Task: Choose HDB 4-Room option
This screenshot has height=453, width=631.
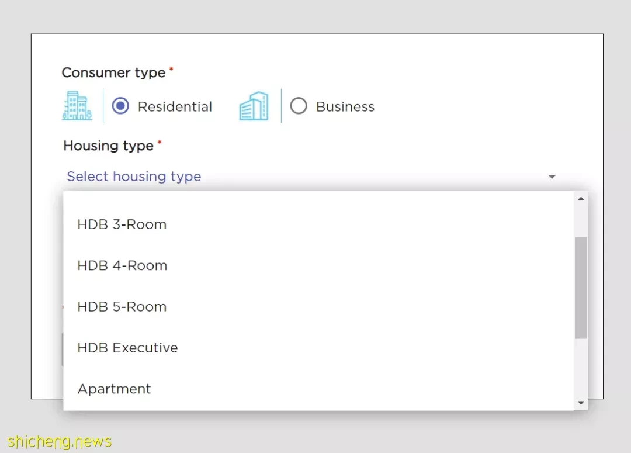Action: (318, 265)
